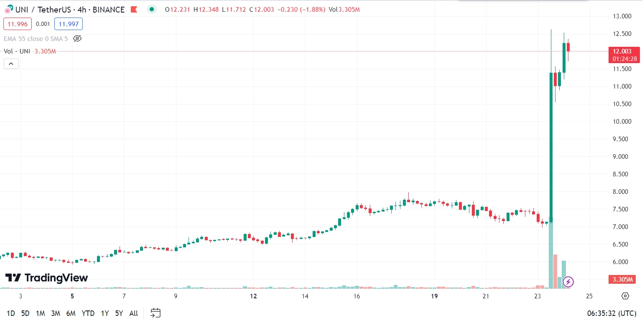Open the go-to-date calendar icon
This screenshot has width=642, height=323.
pos(155,313)
